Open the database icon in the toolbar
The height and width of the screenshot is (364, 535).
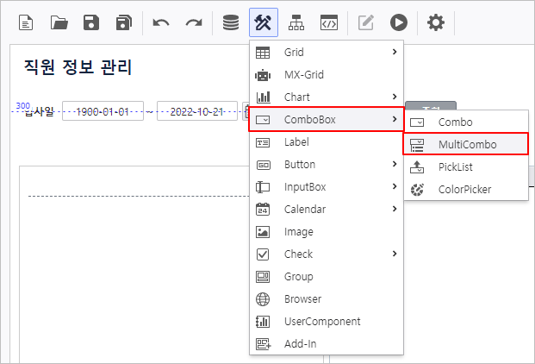pyautogui.click(x=231, y=23)
